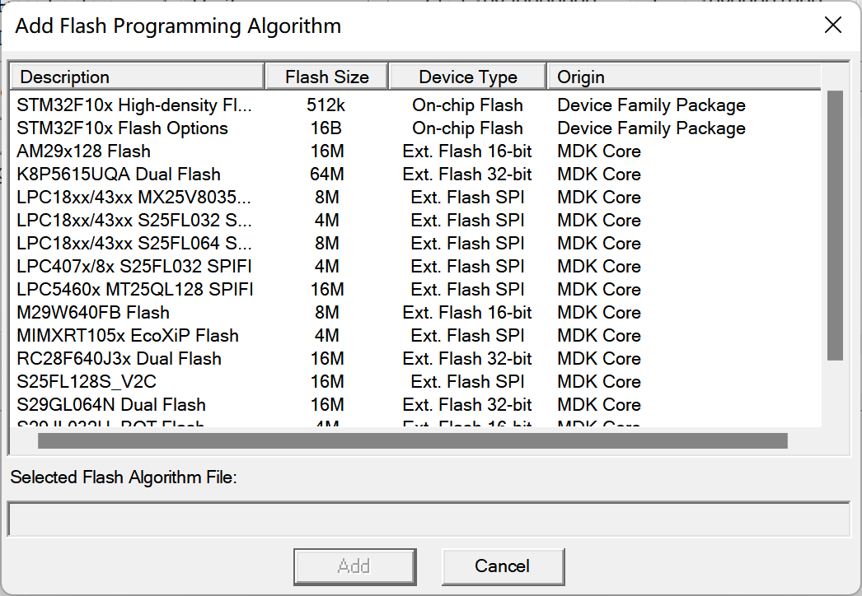The width and height of the screenshot is (862, 596).
Task: Sort the list by Device Type column
Action: pos(466,76)
